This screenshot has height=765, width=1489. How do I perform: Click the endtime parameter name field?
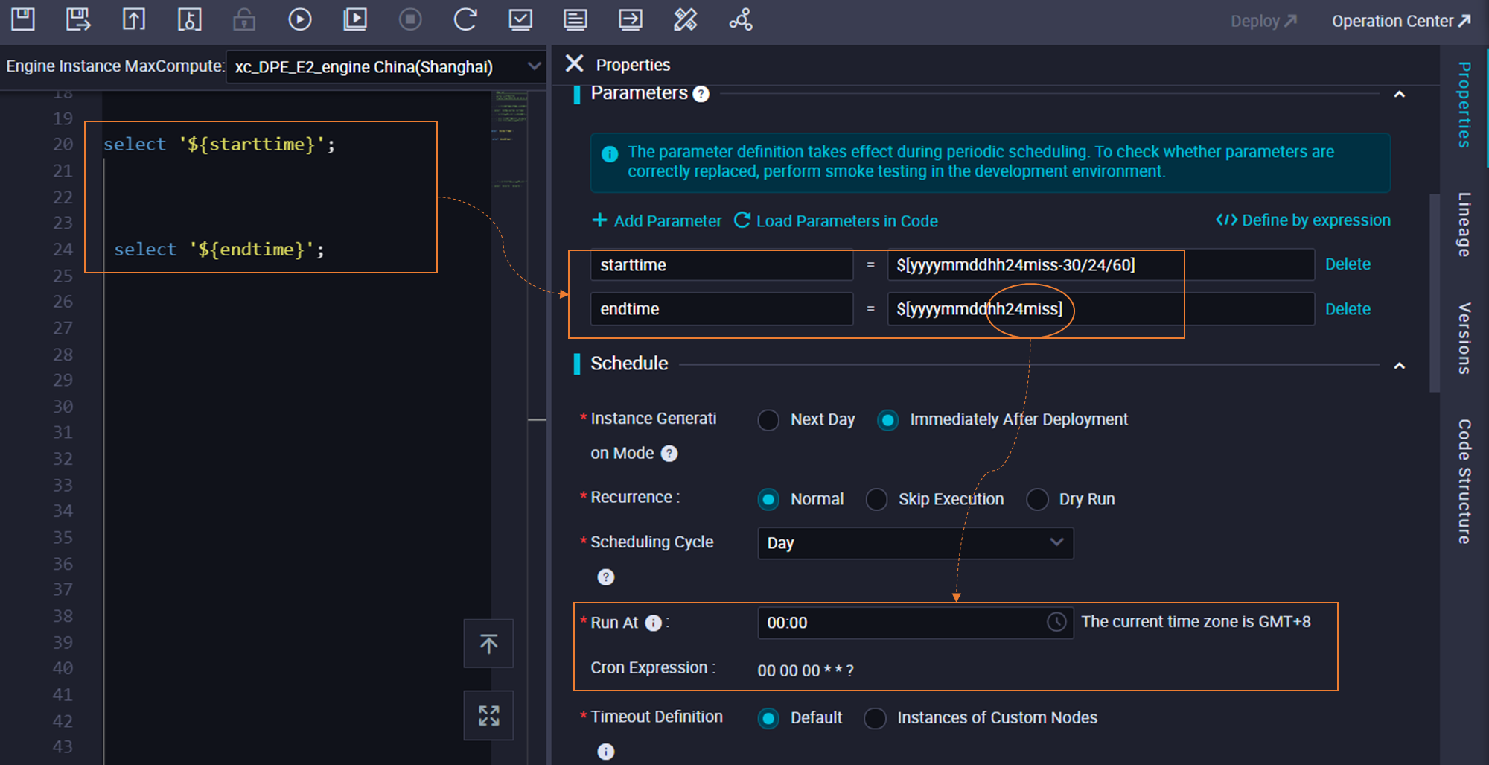click(x=721, y=309)
